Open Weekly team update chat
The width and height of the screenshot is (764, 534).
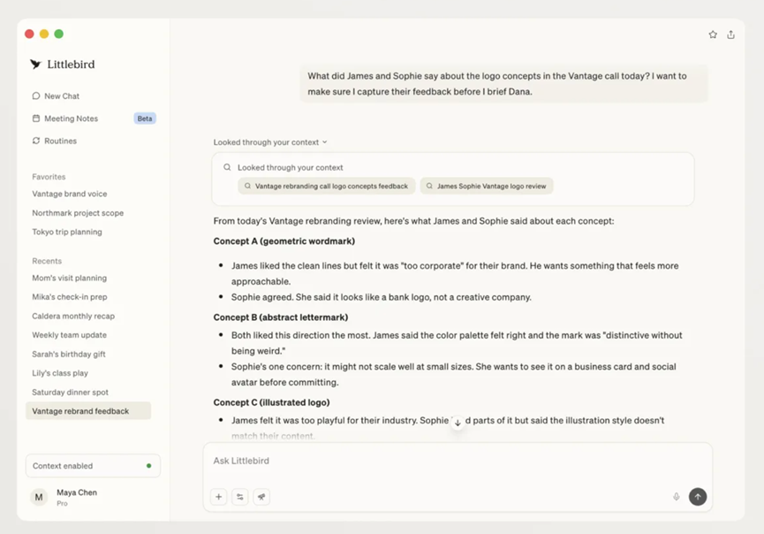(x=69, y=335)
